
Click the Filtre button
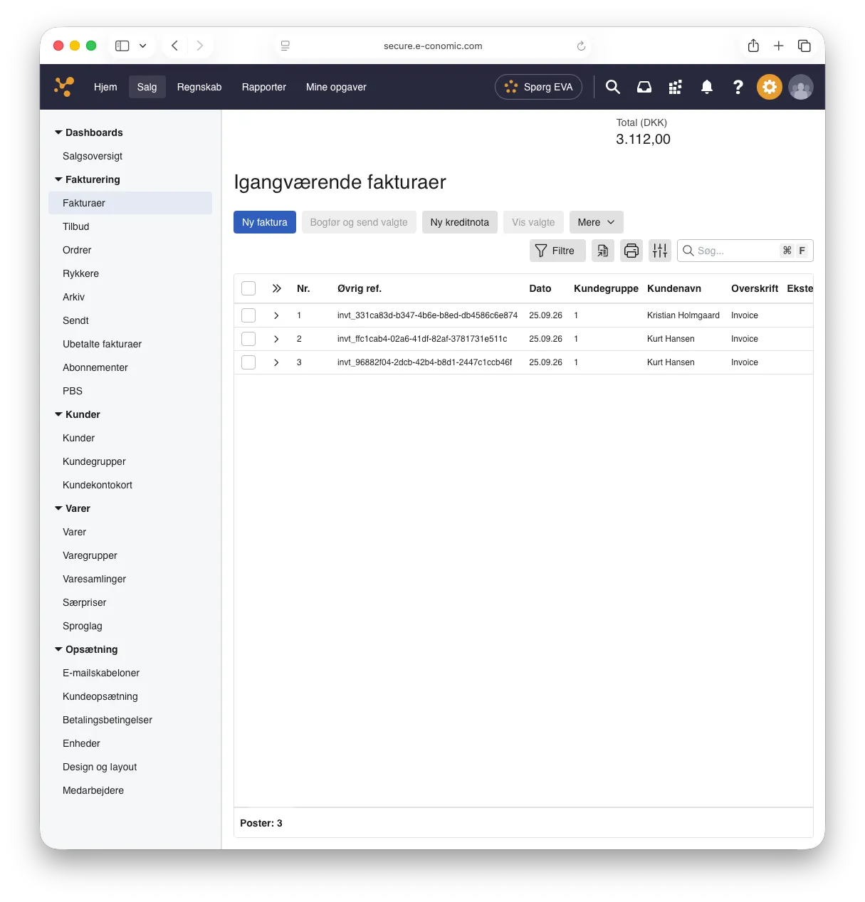[557, 251]
